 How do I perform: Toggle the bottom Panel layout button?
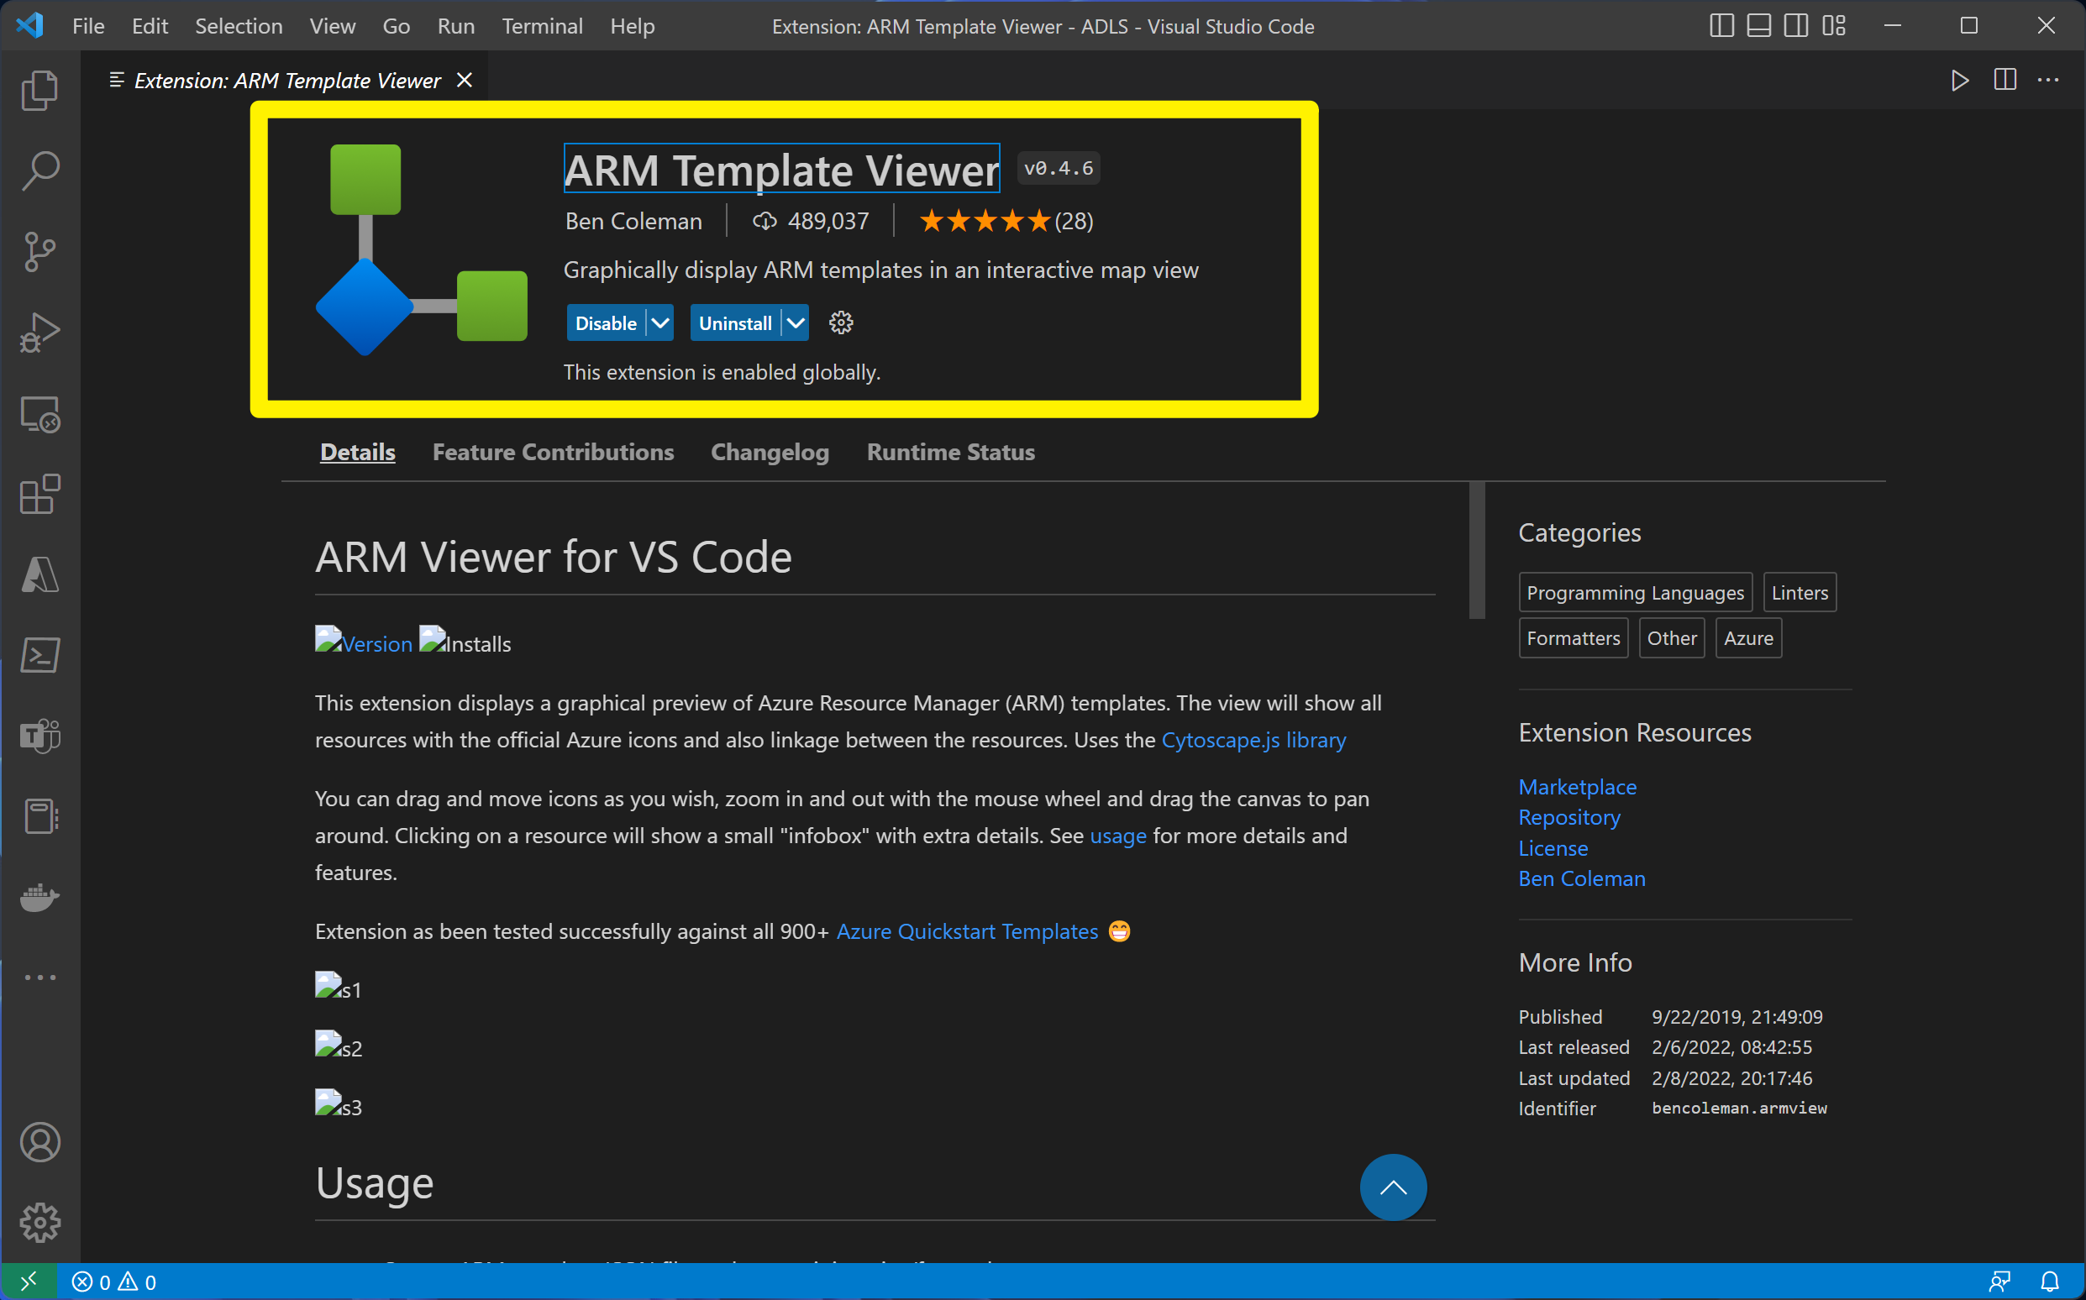click(1758, 26)
